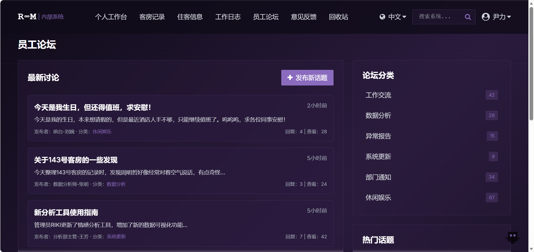Open the user account avatar icon
This screenshot has width=534, height=252.
coord(486,17)
